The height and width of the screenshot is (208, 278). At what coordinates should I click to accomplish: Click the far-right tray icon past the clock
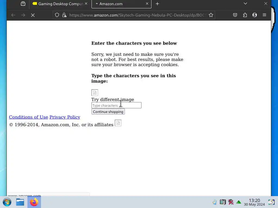271,202
